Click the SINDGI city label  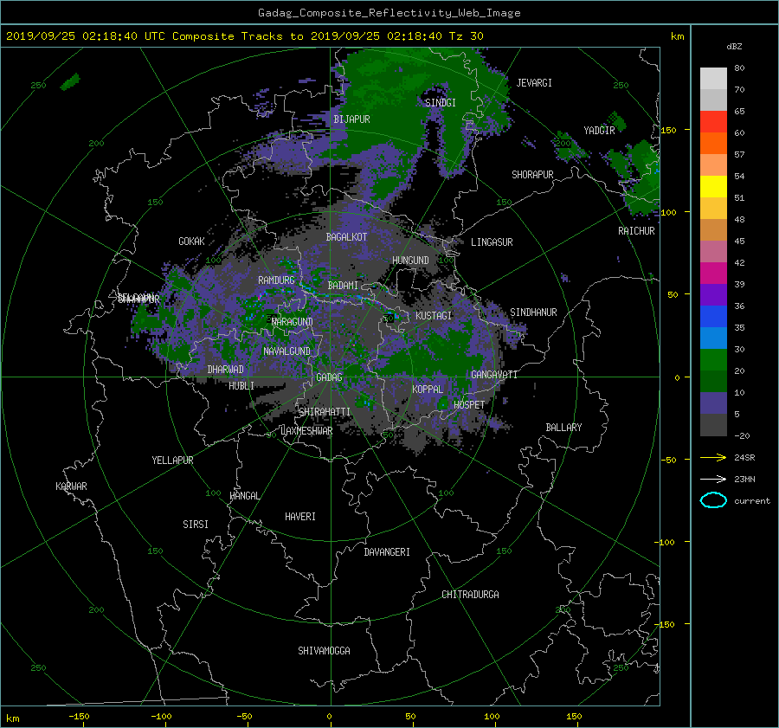(x=441, y=103)
